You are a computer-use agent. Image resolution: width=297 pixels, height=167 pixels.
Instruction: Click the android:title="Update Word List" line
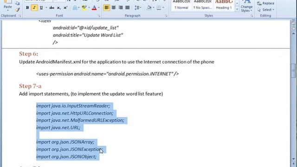click(x=88, y=35)
